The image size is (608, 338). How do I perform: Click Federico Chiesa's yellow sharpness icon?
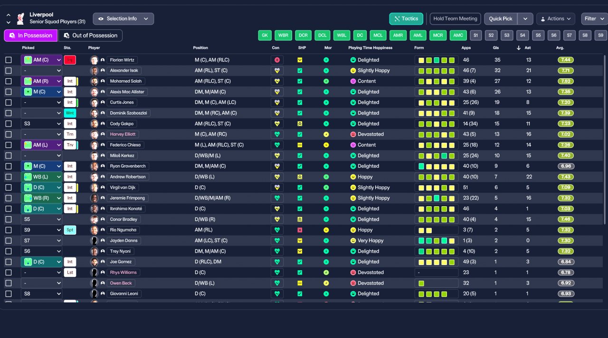pos(300,145)
